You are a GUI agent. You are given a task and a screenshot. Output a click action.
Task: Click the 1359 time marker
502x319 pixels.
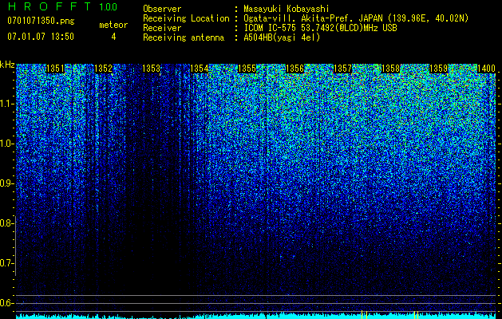pos(438,69)
